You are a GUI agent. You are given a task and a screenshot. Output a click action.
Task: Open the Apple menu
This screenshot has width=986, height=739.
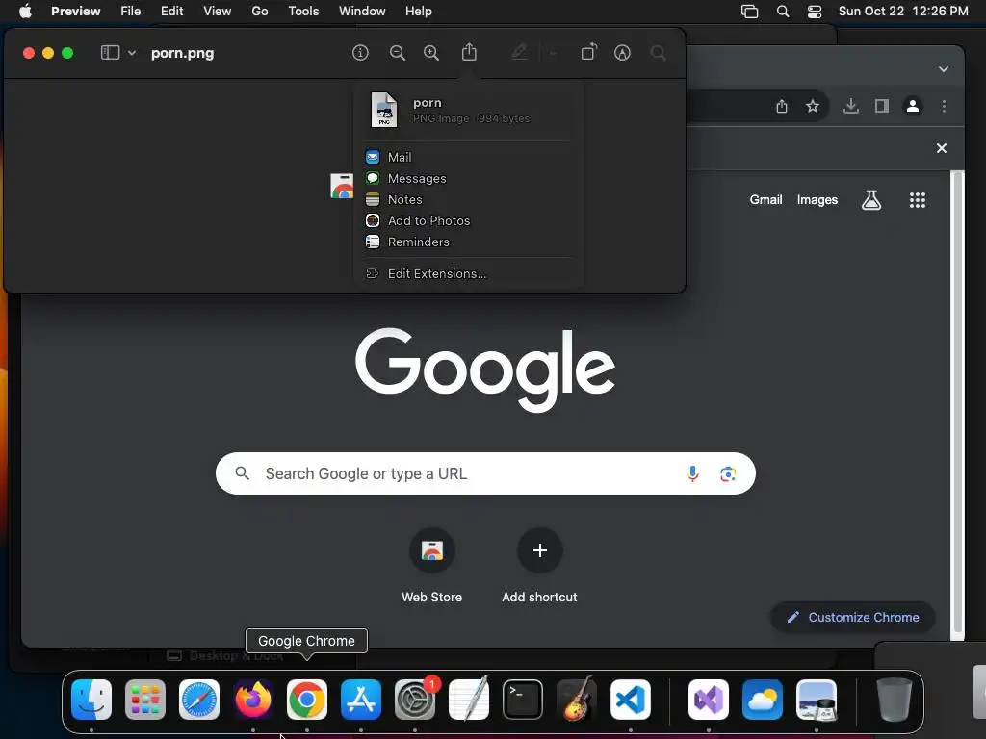coord(25,12)
